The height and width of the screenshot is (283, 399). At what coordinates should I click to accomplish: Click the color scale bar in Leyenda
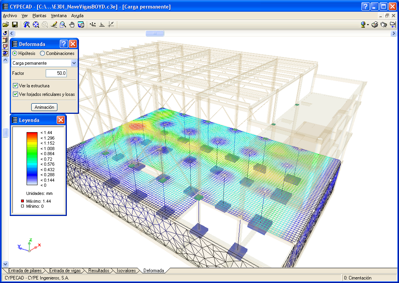(32, 159)
